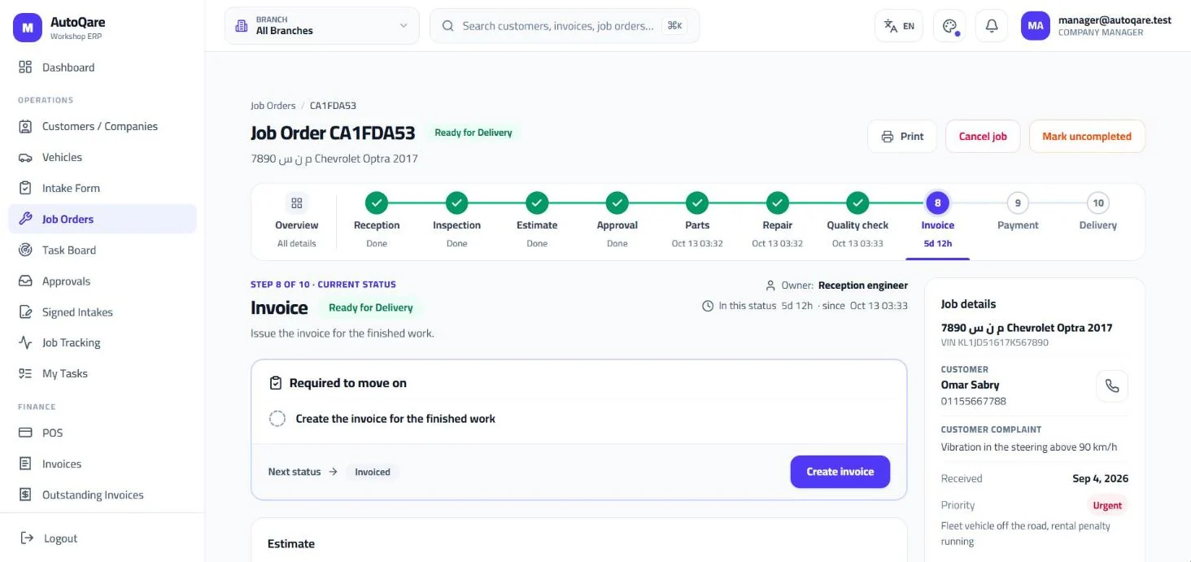The image size is (1191, 562).
Task: Open the Intake Form page
Action: 103,188
